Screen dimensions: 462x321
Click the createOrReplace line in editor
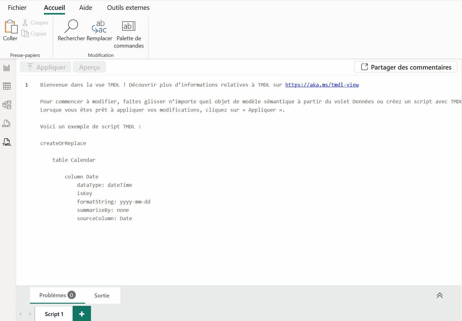[63, 143]
